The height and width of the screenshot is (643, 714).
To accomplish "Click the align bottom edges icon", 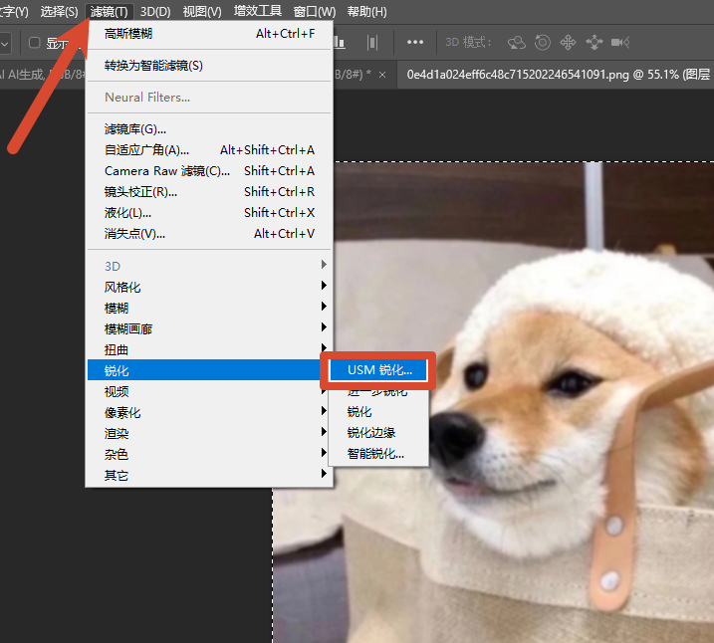I will click(x=339, y=43).
